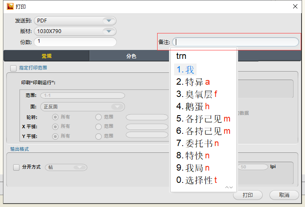Viewport: 305px width, 207px height.
Task: Choose 所有 radio for Y 平铺
Action: [55, 136]
